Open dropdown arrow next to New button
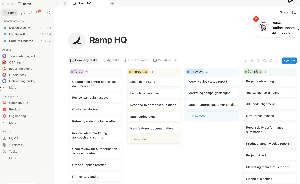Screen dimensions: 300x184 tap(294, 61)
